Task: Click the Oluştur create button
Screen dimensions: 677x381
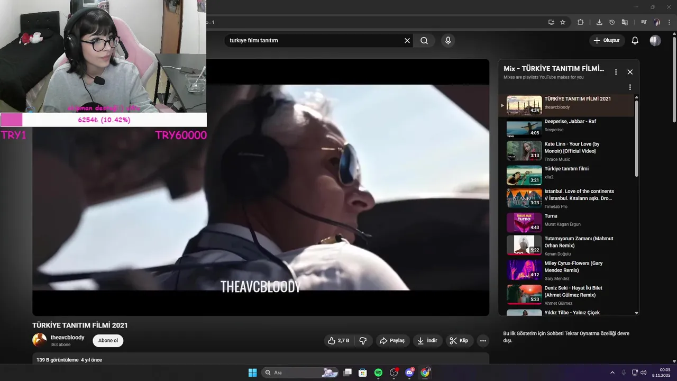Action: coord(607,41)
